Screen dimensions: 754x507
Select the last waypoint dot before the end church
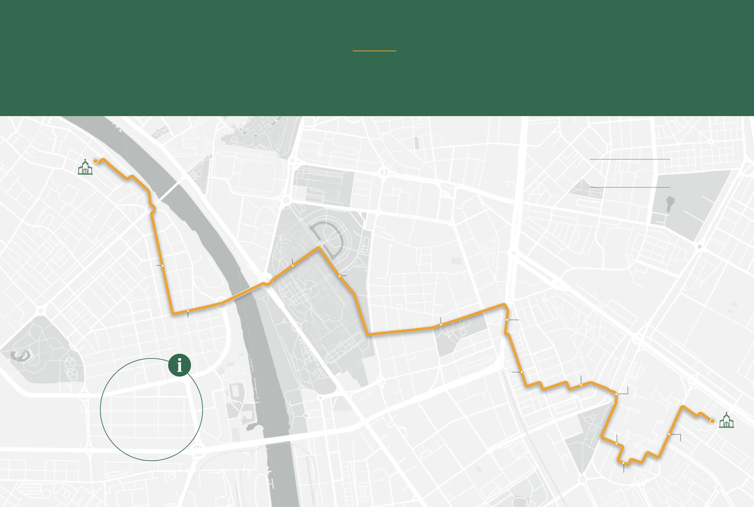[x=669, y=434]
